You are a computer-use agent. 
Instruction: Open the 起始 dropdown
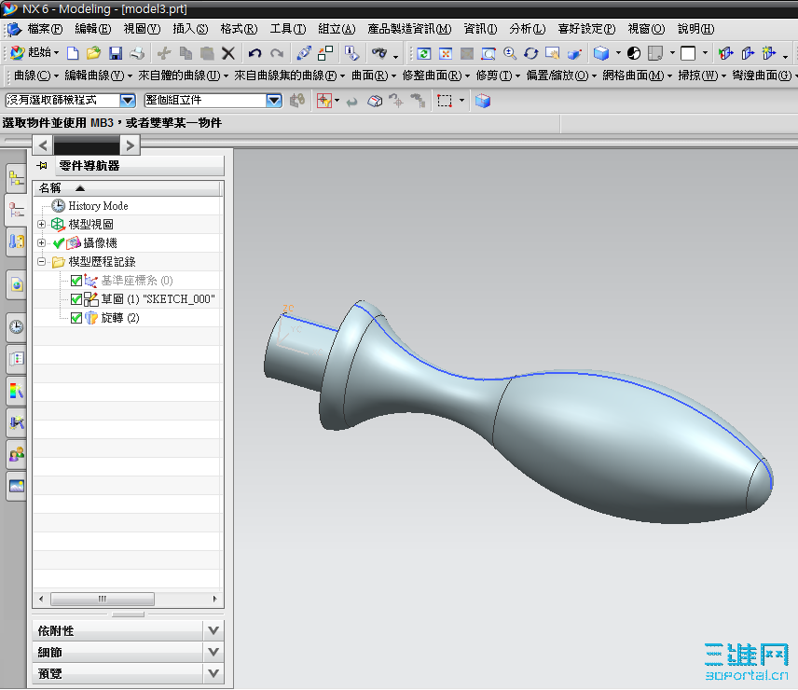click(x=34, y=52)
